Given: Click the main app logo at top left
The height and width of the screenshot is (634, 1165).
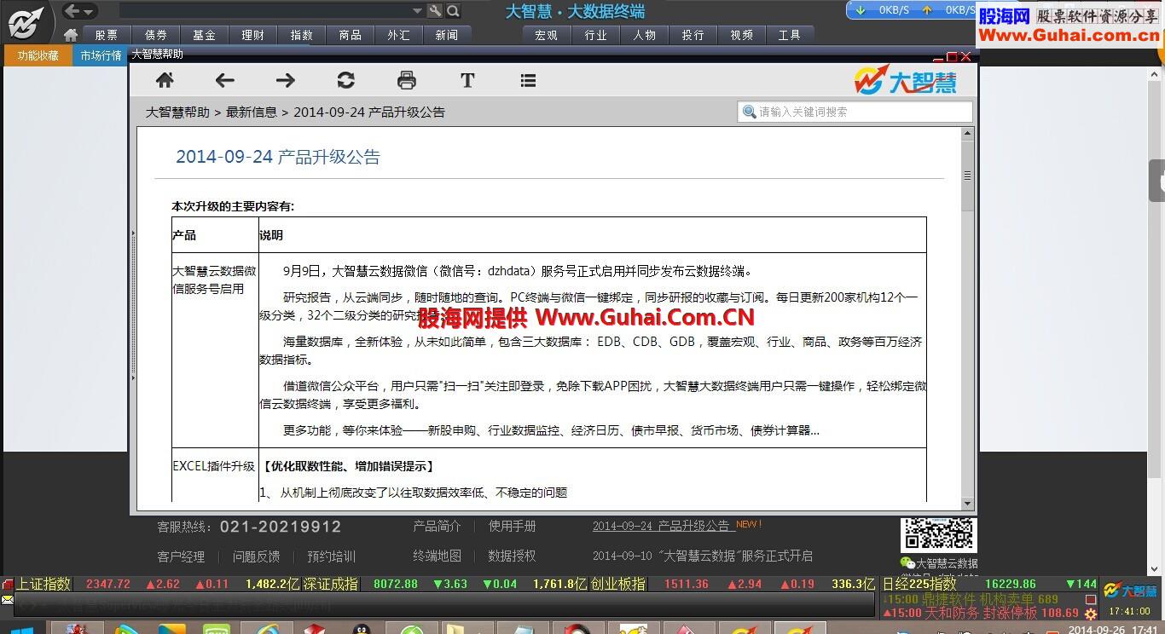Looking at the screenshot, I should (x=26, y=21).
